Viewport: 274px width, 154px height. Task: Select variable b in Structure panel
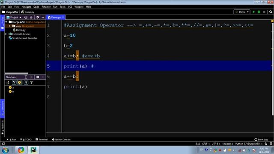click(12, 92)
